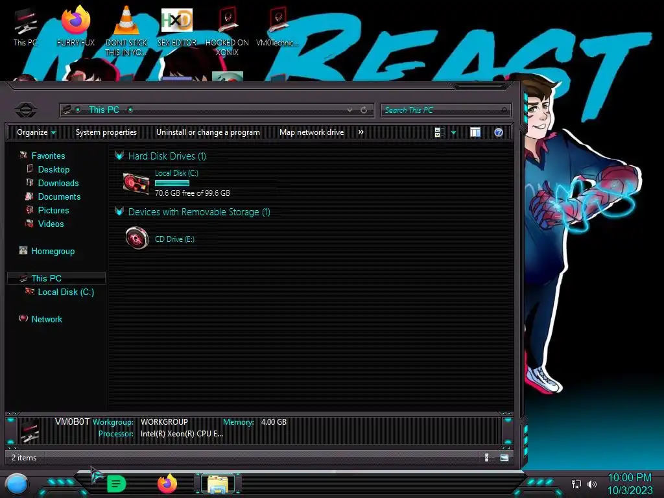Image resolution: width=664 pixels, height=498 pixels.
Task: Click taskbar clock showing 10:00 PM
Action: pyautogui.click(x=630, y=484)
